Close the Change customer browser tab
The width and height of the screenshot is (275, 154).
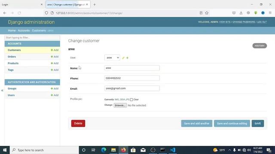click(x=87, y=5)
